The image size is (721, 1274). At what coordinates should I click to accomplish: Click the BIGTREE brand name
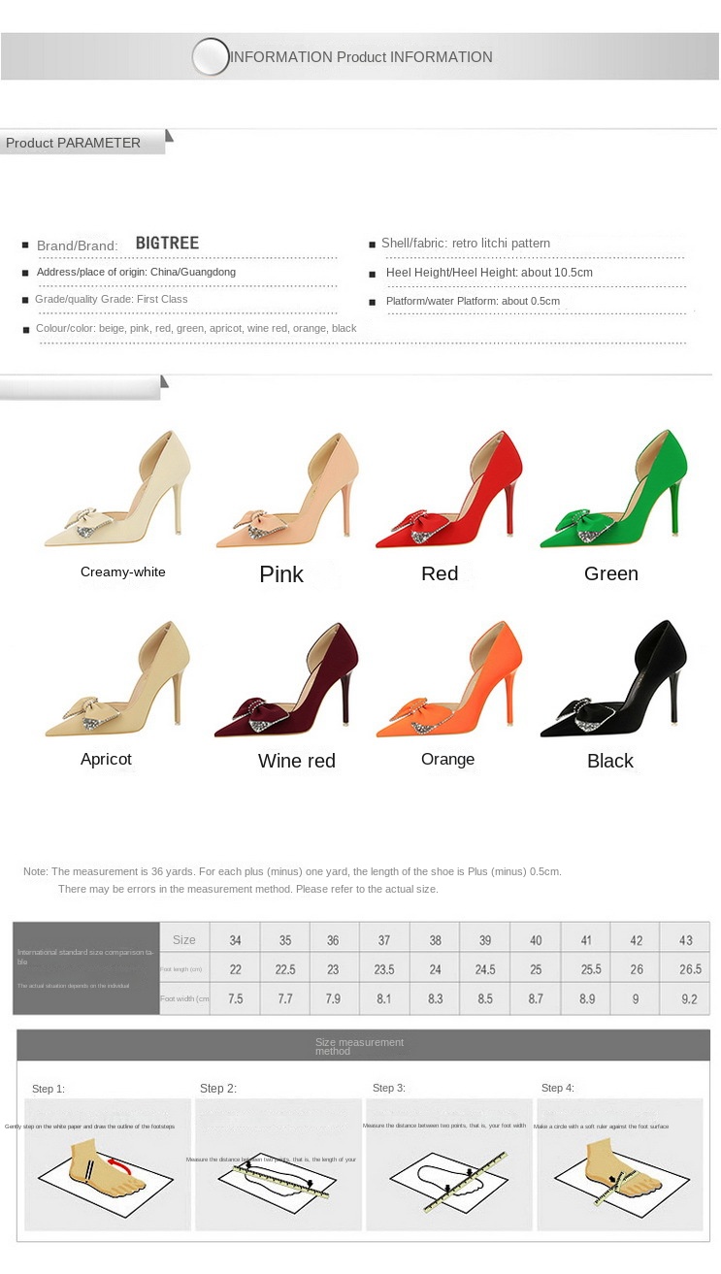[x=167, y=243]
